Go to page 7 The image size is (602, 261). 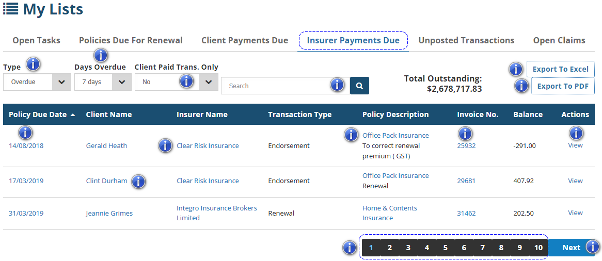[x=482, y=248]
